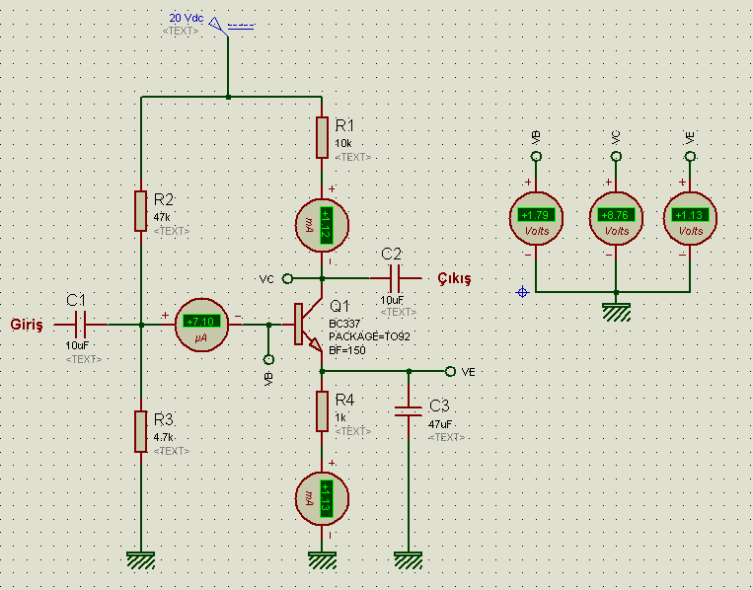Viewport: 753px width, 590px height.
Task: Click the emitter mA ammeter below R4
Action: [x=323, y=494]
